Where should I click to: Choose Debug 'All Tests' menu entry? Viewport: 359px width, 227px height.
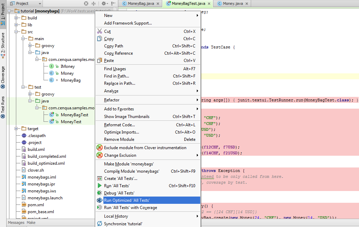[119, 193]
